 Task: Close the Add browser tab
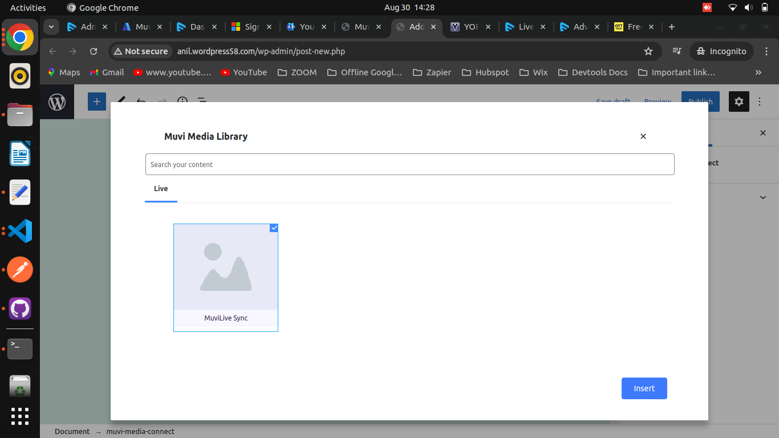pos(433,27)
